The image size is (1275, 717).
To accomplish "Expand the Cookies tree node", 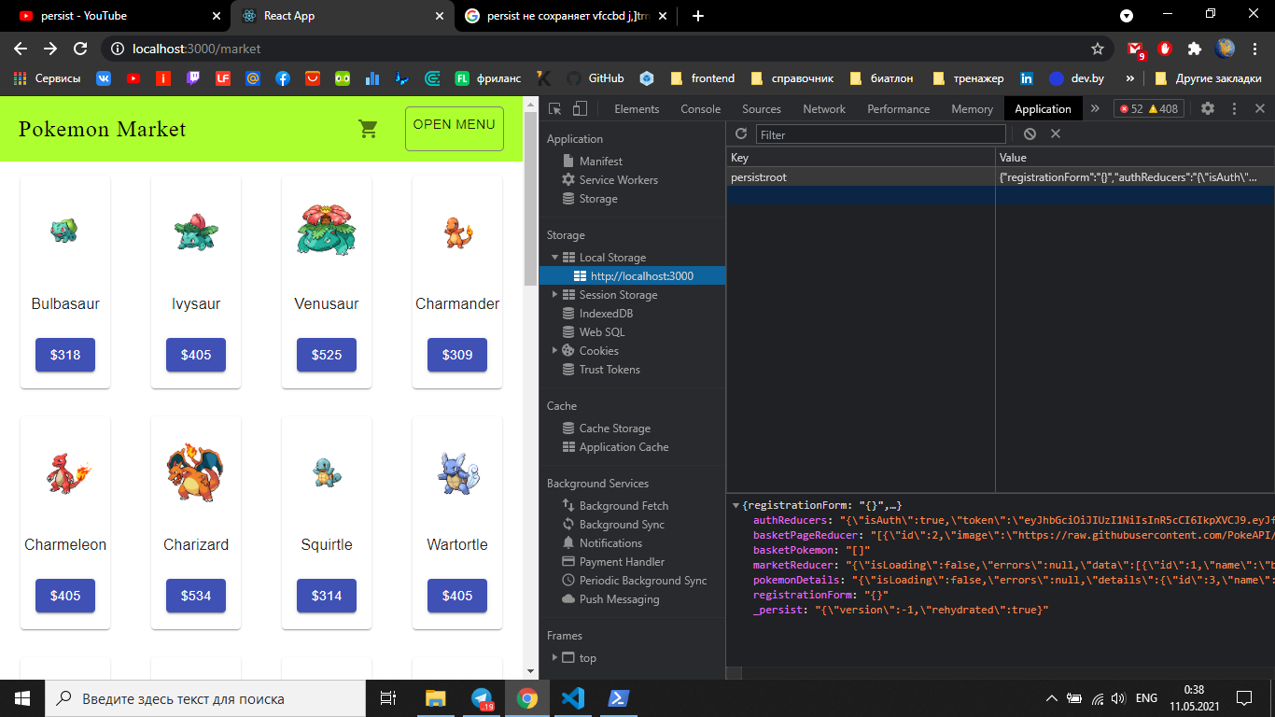I will pyautogui.click(x=555, y=351).
